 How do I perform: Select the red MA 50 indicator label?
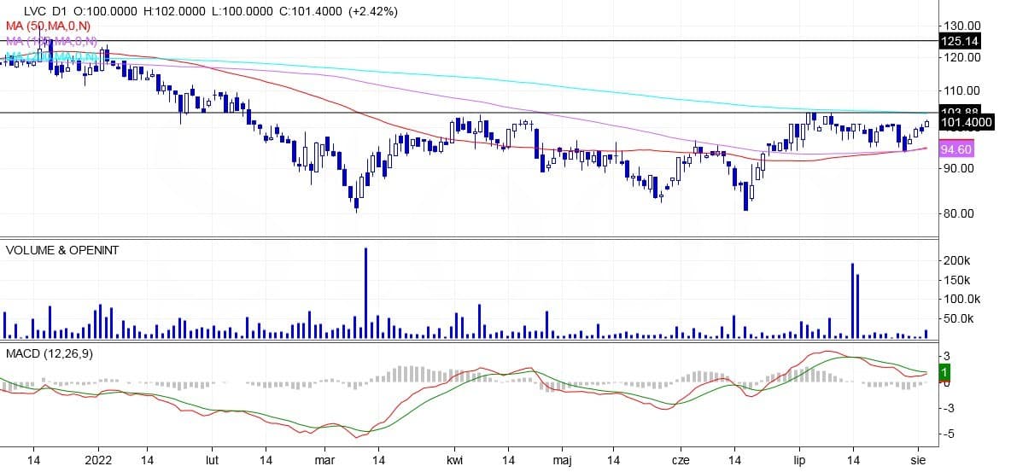pos(49,26)
